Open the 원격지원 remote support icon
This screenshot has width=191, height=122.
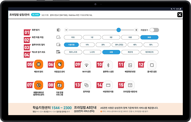tap(86, 85)
